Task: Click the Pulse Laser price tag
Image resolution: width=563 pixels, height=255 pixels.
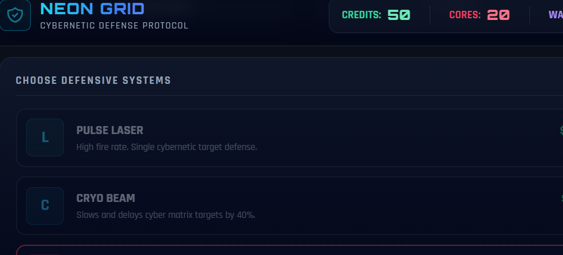Action: pos(561,131)
